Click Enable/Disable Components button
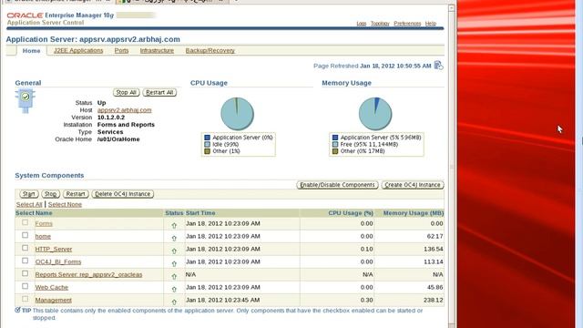This screenshot has width=583, height=328. pos(337,185)
